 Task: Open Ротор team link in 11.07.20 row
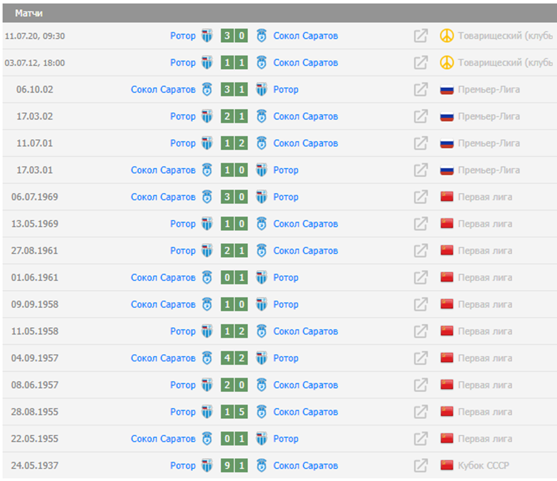click(x=182, y=36)
